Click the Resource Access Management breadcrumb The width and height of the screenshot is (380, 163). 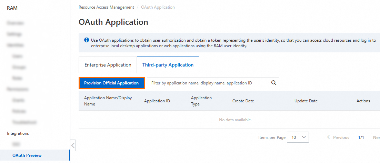point(106,7)
